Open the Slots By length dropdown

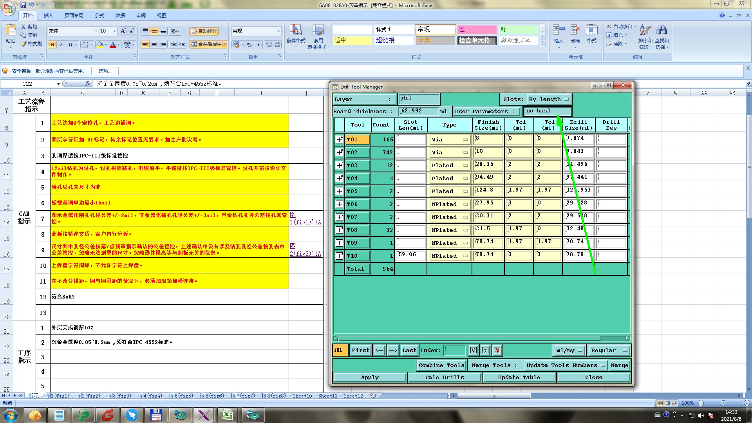(549, 99)
